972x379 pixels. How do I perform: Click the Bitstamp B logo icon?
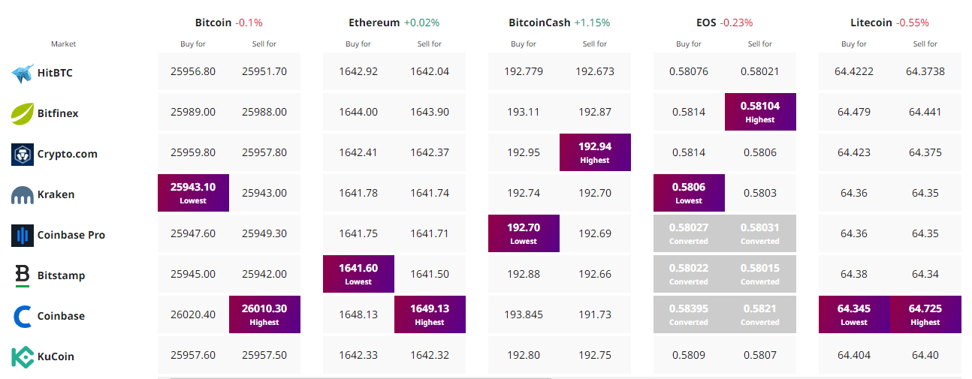click(23, 275)
